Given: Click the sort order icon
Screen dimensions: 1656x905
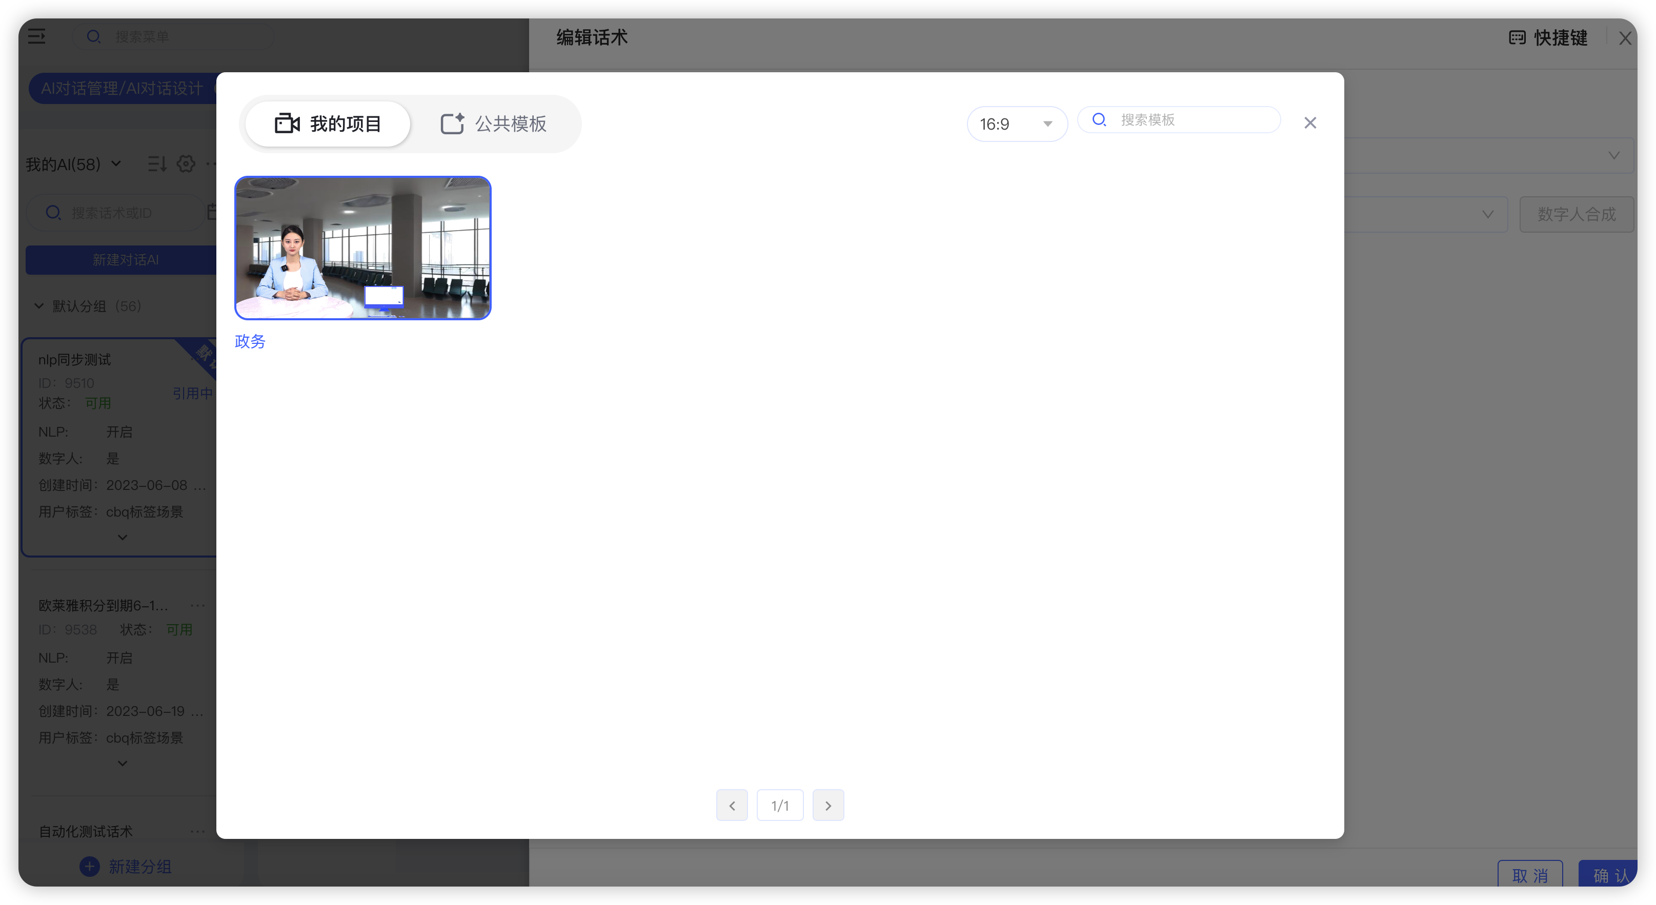Looking at the screenshot, I should (157, 164).
